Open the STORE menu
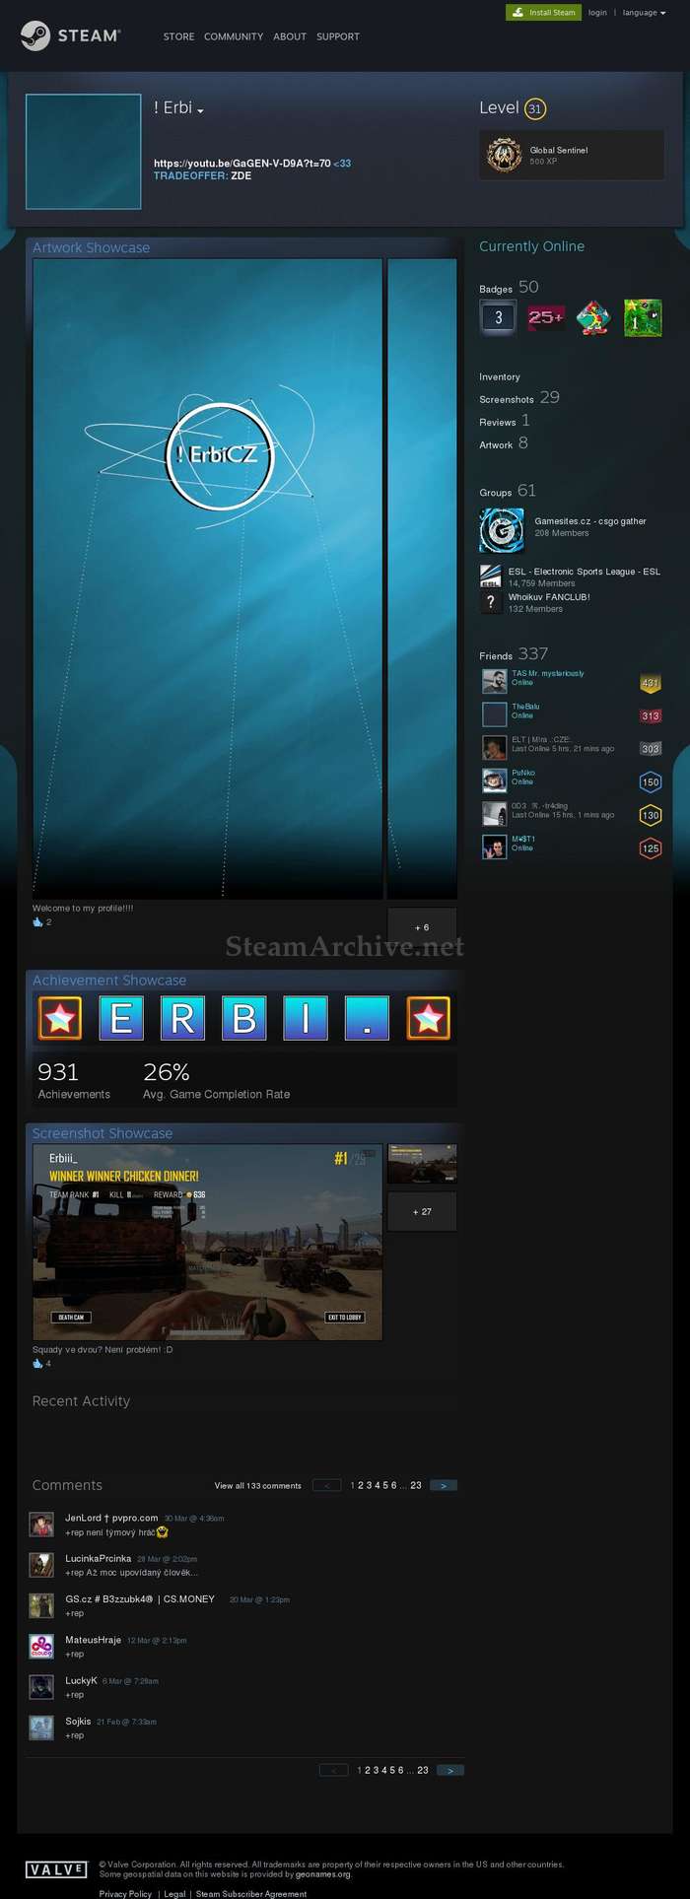The image size is (690, 1899). click(x=178, y=36)
